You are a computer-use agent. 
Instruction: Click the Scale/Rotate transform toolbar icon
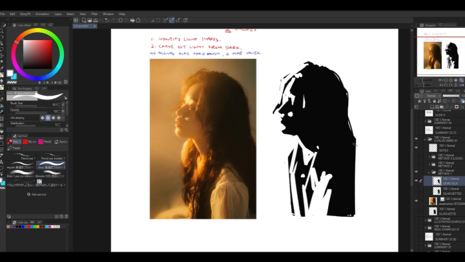click(138, 20)
